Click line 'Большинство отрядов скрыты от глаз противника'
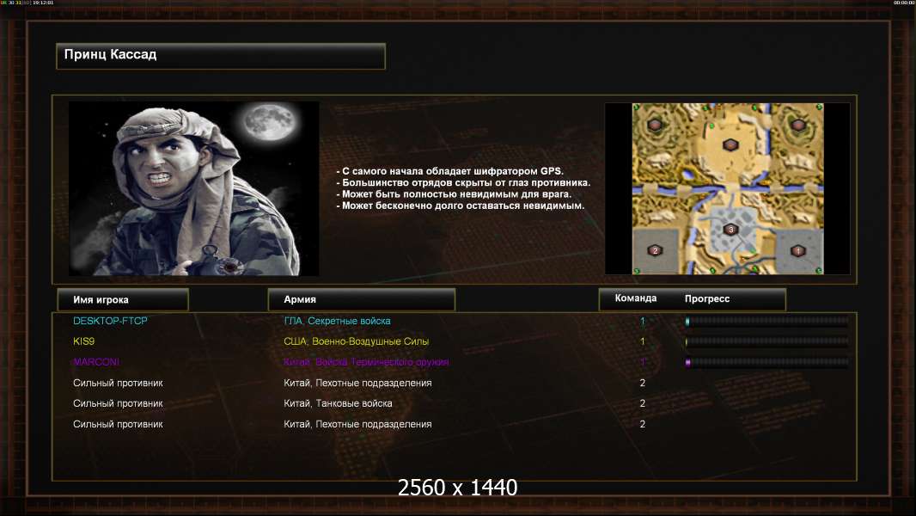Screen dimensions: 916x516 coord(463,182)
